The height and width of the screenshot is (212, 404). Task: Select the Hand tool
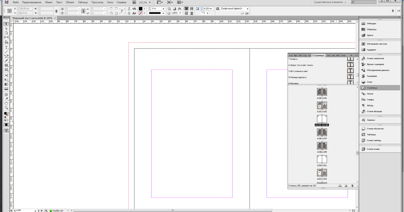click(x=6, y=103)
